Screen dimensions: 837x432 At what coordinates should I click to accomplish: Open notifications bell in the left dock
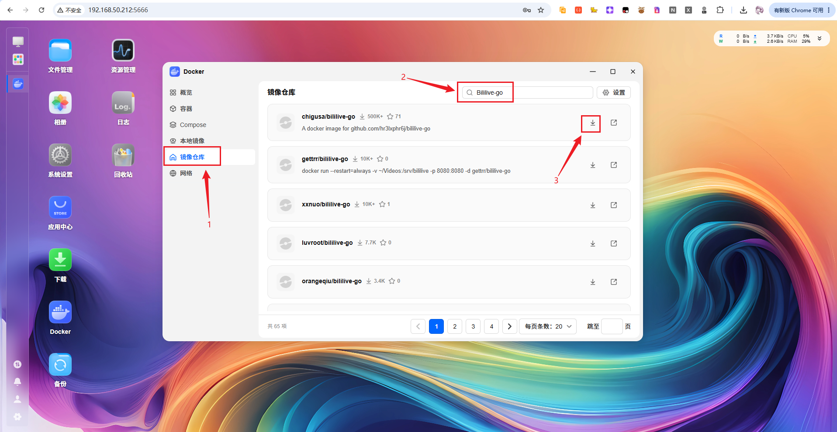17,382
